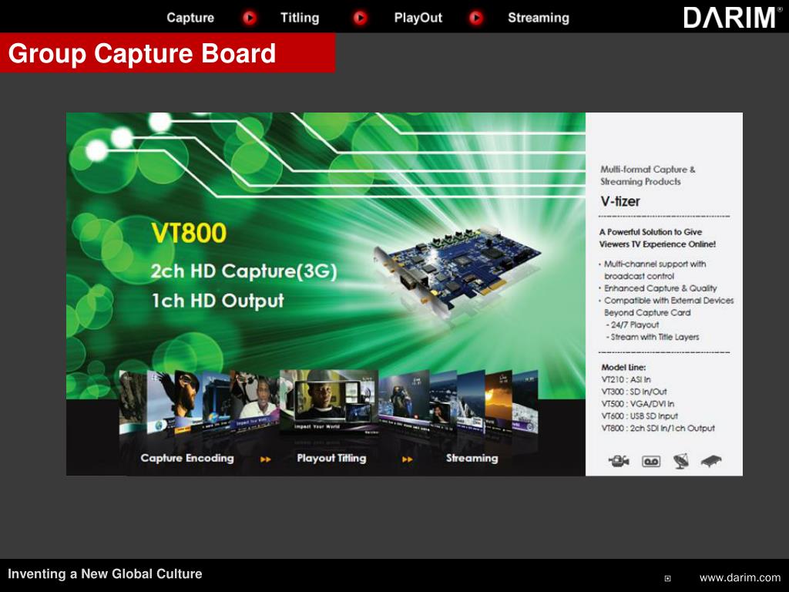Click the VT600 : USB SD Input model
Screen dimensions: 789x592
640,415
